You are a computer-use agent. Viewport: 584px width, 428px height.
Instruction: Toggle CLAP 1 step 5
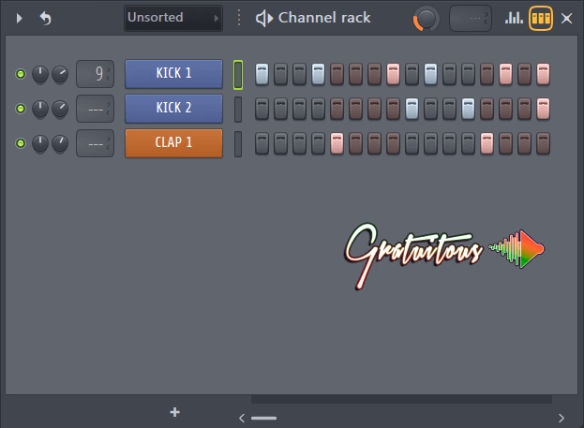coord(337,143)
